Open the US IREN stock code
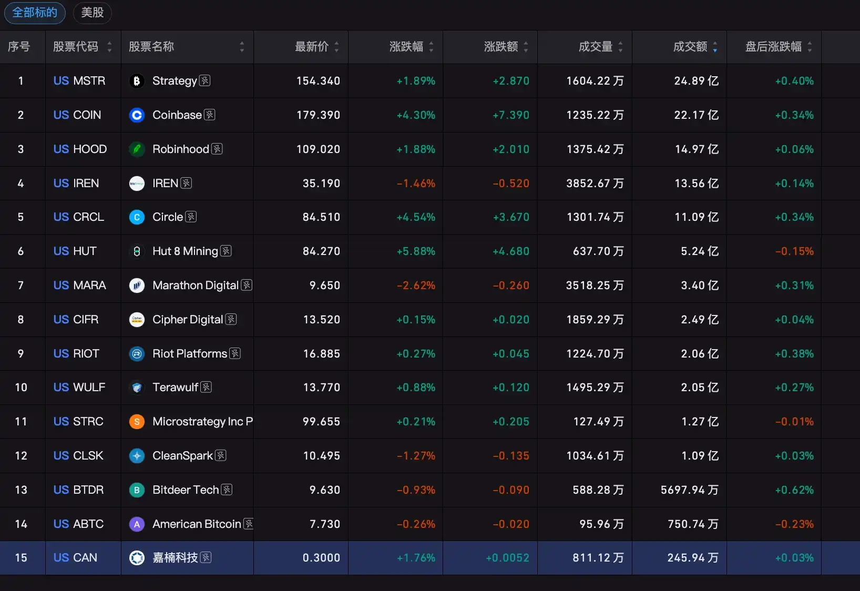Viewport: 860px width, 591px height. point(76,184)
